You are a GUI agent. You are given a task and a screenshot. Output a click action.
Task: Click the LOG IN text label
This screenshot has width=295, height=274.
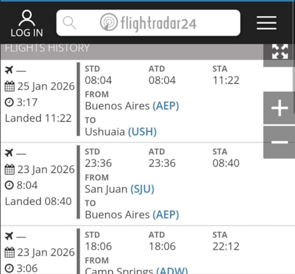pyautogui.click(x=27, y=33)
